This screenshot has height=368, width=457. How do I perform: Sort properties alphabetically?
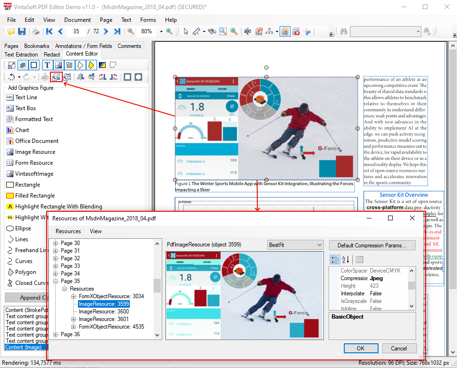[345, 259]
